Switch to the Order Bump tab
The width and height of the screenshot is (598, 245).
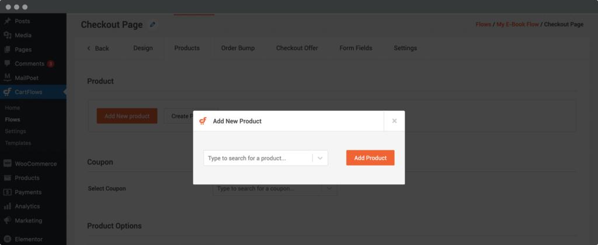pyautogui.click(x=238, y=48)
